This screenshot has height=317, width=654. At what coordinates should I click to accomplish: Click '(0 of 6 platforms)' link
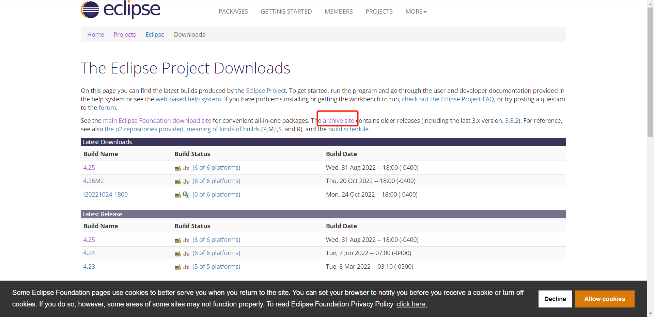tap(216, 195)
